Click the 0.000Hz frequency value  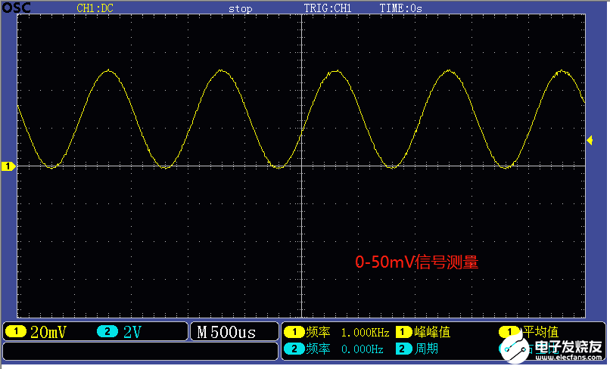click(x=363, y=349)
